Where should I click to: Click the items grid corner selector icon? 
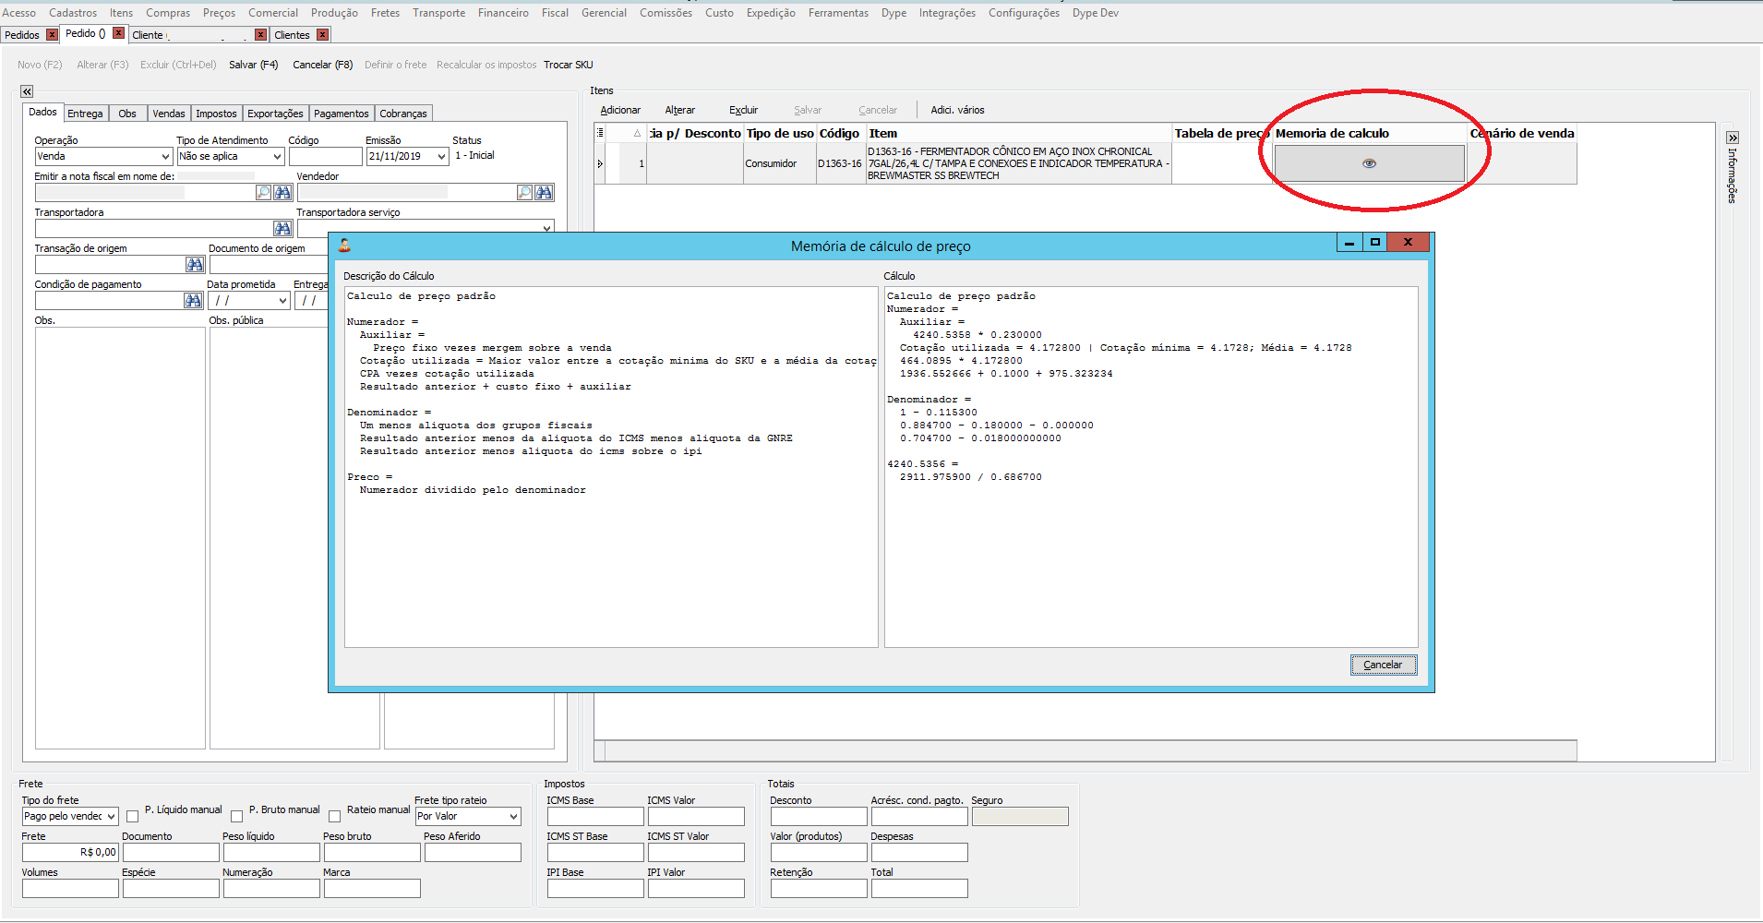pos(600,133)
